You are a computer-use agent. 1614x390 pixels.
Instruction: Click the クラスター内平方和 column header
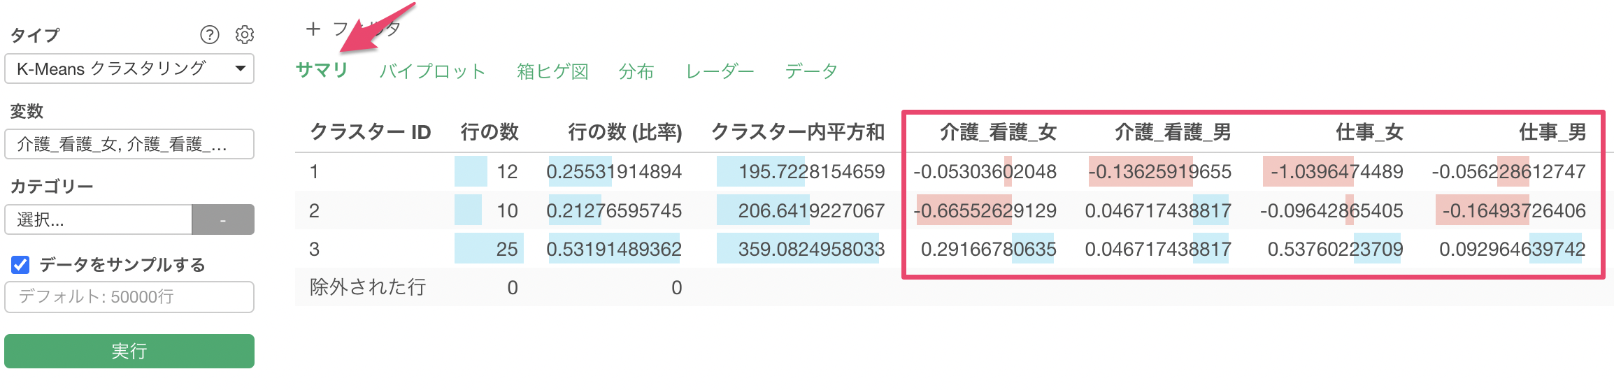click(797, 132)
